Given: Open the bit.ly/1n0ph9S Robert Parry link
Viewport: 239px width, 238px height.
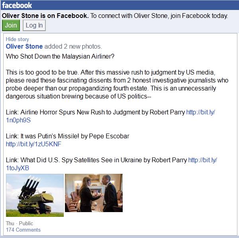Looking at the screenshot, I should pos(201,112).
